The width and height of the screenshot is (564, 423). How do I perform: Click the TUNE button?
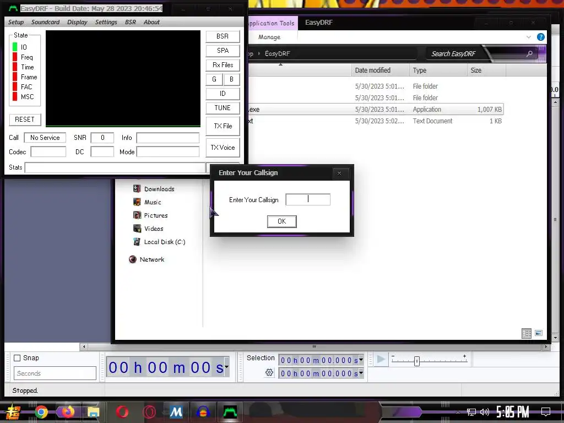[x=223, y=108]
